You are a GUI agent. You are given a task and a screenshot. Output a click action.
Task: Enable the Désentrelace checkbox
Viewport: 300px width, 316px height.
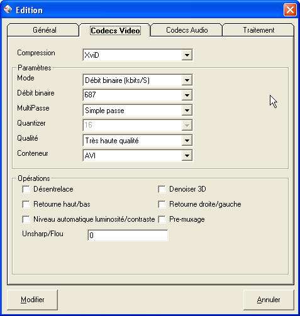click(x=26, y=189)
